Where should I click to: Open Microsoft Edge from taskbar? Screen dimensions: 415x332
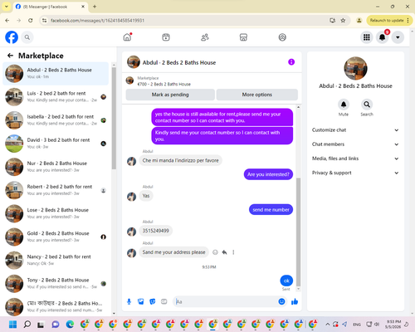70,324
